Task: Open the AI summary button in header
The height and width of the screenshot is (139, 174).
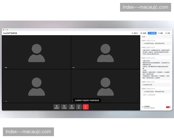Action: pos(143,33)
